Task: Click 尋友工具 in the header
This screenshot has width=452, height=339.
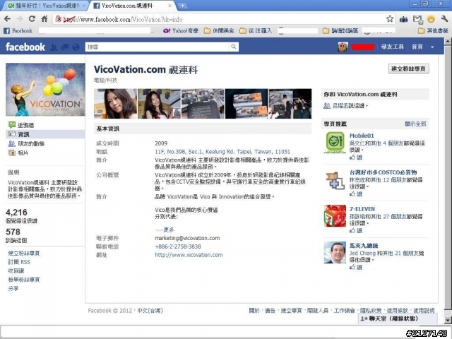Action: point(393,47)
